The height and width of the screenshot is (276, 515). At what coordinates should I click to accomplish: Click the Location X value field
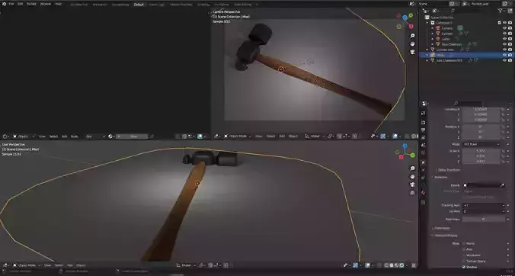(481, 109)
